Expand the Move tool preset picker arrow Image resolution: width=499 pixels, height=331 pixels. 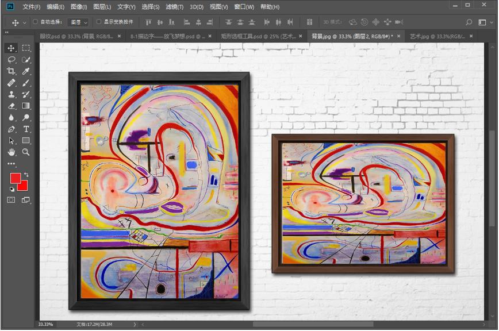pos(24,22)
